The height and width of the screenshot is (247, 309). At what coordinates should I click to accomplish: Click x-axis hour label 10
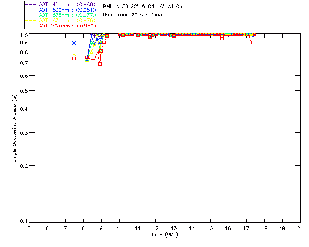click(119, 228)
